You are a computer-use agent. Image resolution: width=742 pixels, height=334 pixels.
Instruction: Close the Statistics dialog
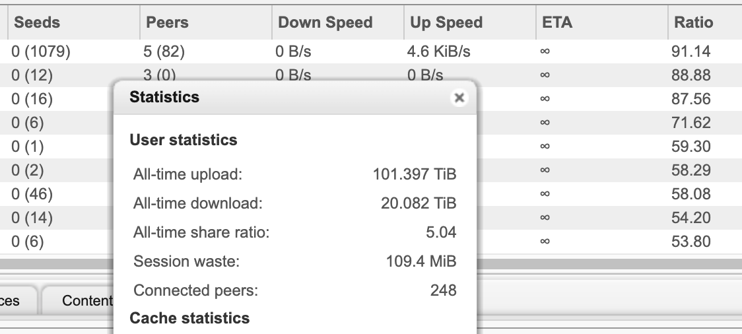tap(459, 98)
